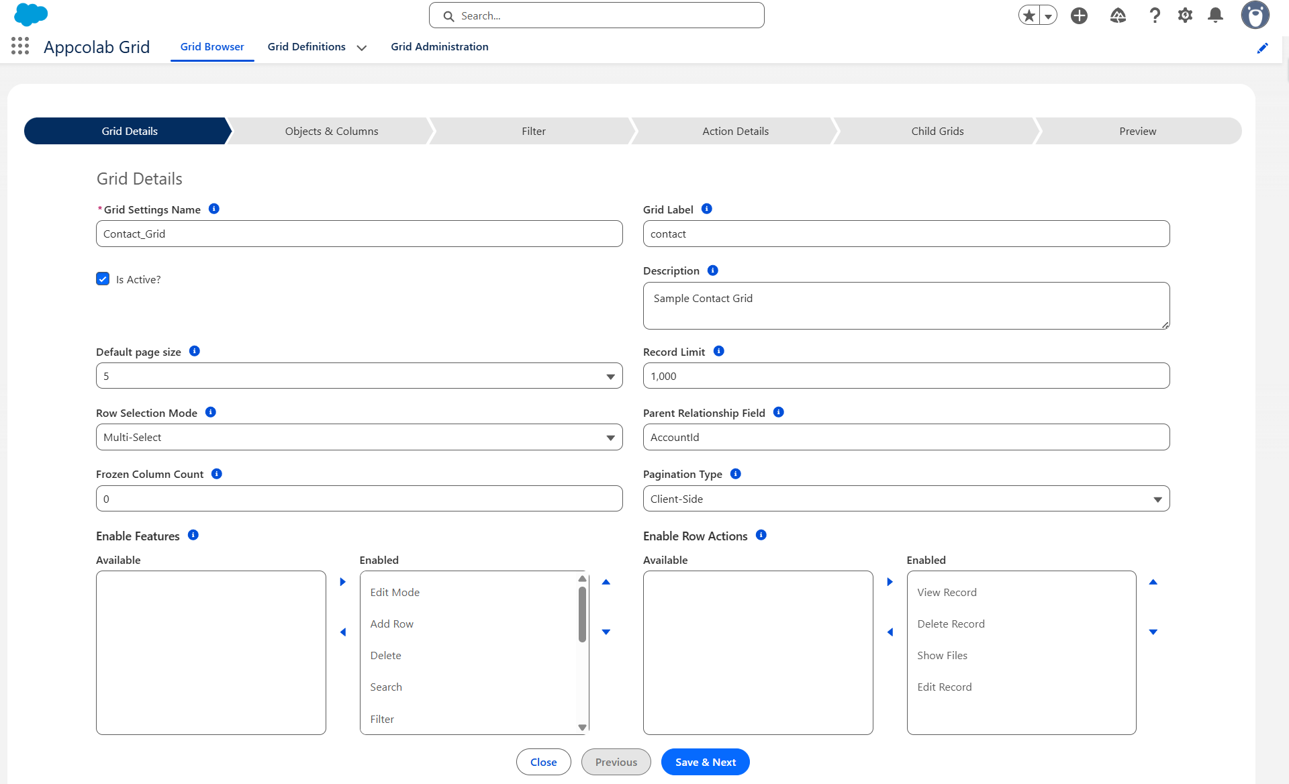
Task: Move enabled row action up
Action: click(1153, 582)
